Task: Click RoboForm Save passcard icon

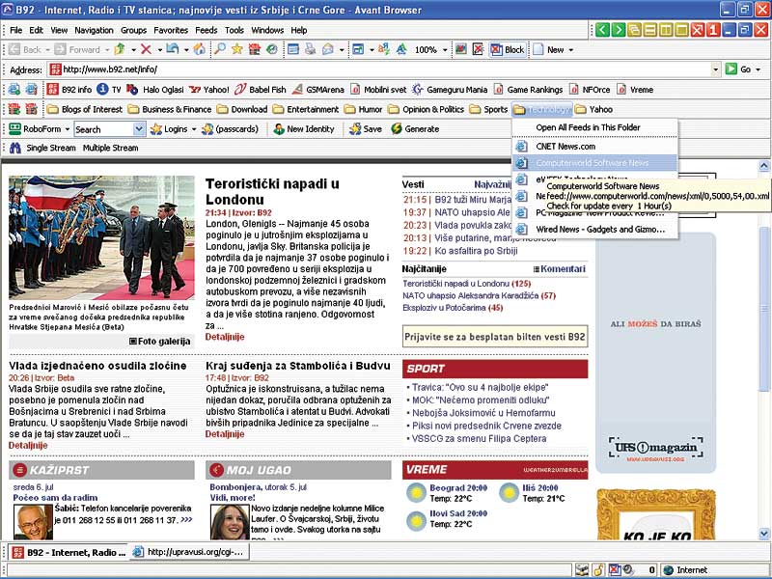Action: [355, 129]
